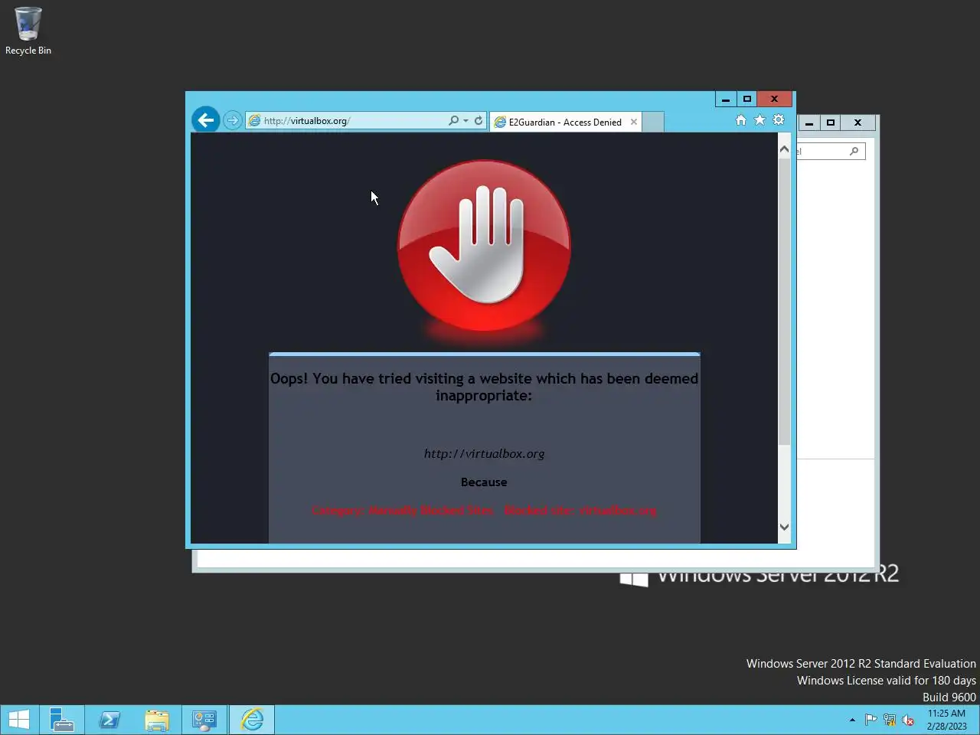Refresh the page
Screen dimensions: 980x735
[479, 120]
